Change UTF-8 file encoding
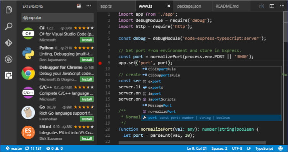 point(237,148)
